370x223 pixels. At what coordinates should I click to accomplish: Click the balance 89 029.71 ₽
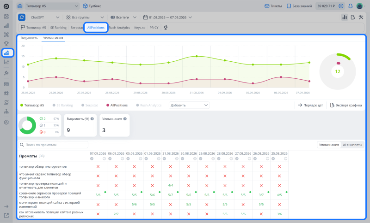[x=326, y=6]
